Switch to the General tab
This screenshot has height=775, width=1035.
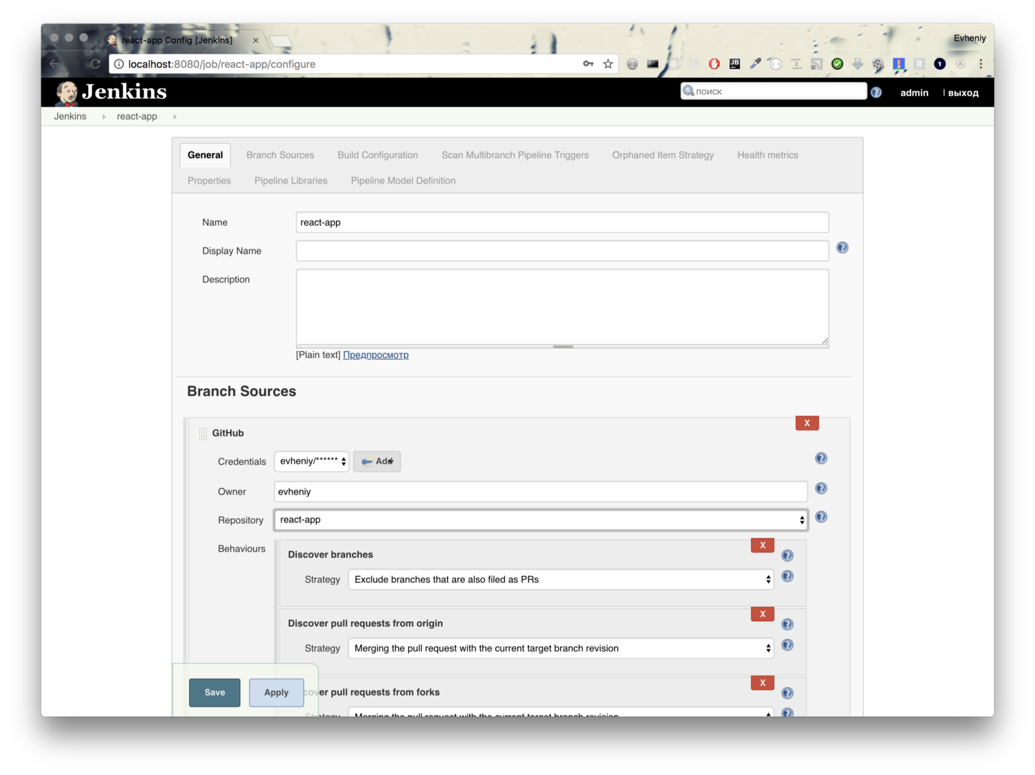pos(205,155)
